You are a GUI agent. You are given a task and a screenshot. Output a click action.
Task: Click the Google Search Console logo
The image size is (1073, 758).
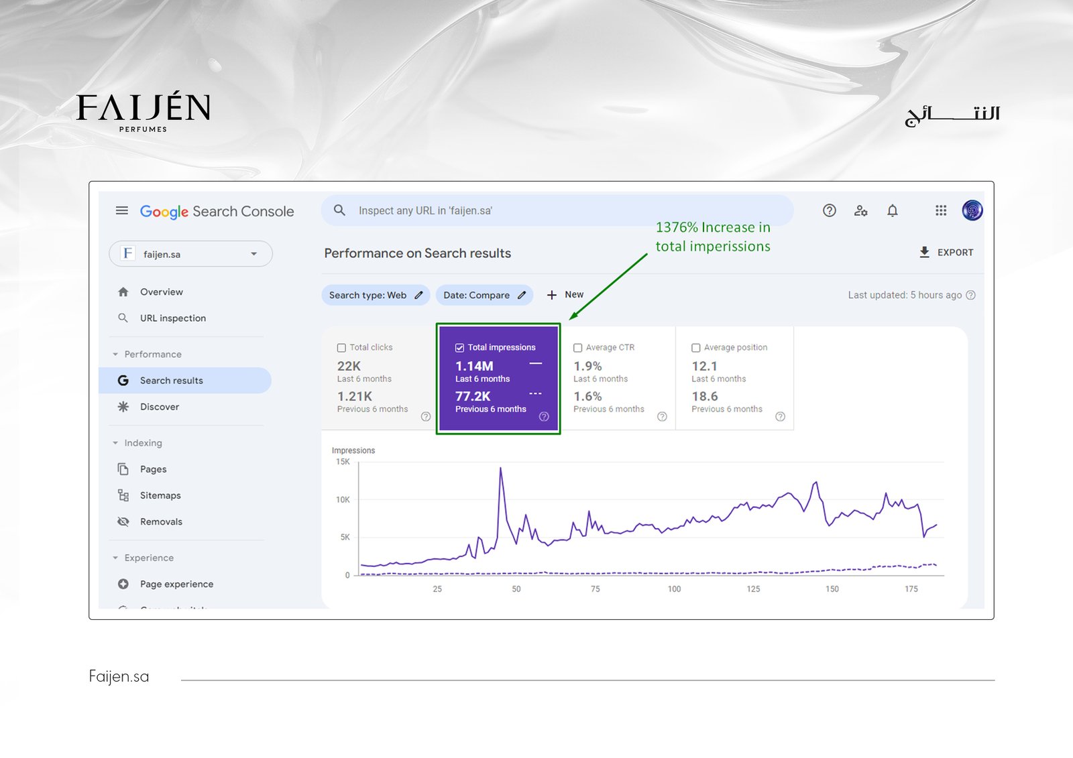[217, 211]
